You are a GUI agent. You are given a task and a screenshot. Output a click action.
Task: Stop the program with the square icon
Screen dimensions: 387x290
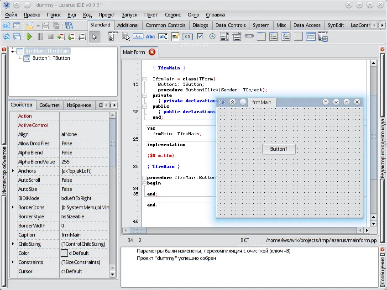(x=51, y=37)
